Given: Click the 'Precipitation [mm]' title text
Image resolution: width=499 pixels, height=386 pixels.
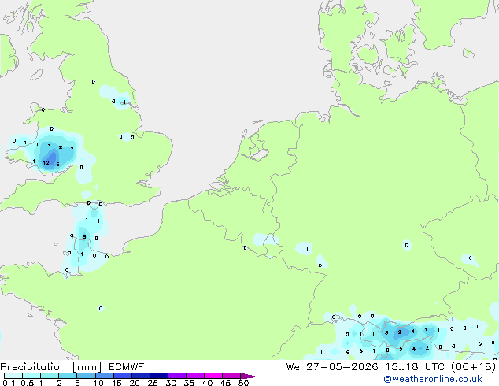Looking at the screenshot, I should pyautogui.click(x=51, y=367).
